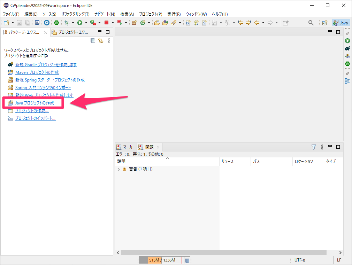
Task: Click プロジェクトのインポート... link
Action: point(36,118)
